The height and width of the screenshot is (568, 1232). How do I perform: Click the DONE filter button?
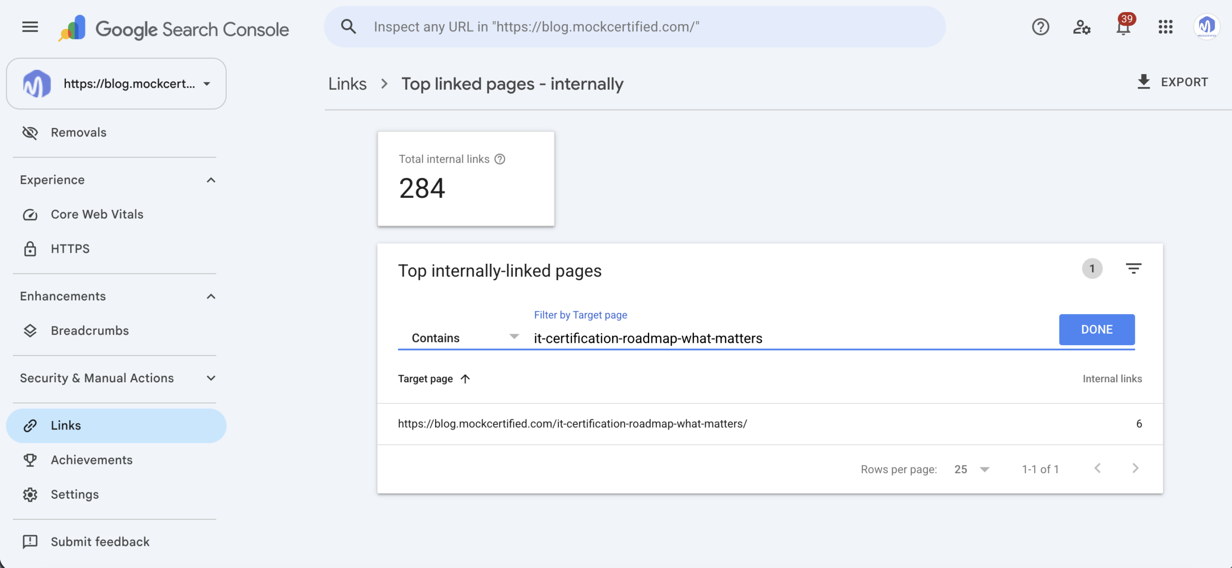point(1097,330)
